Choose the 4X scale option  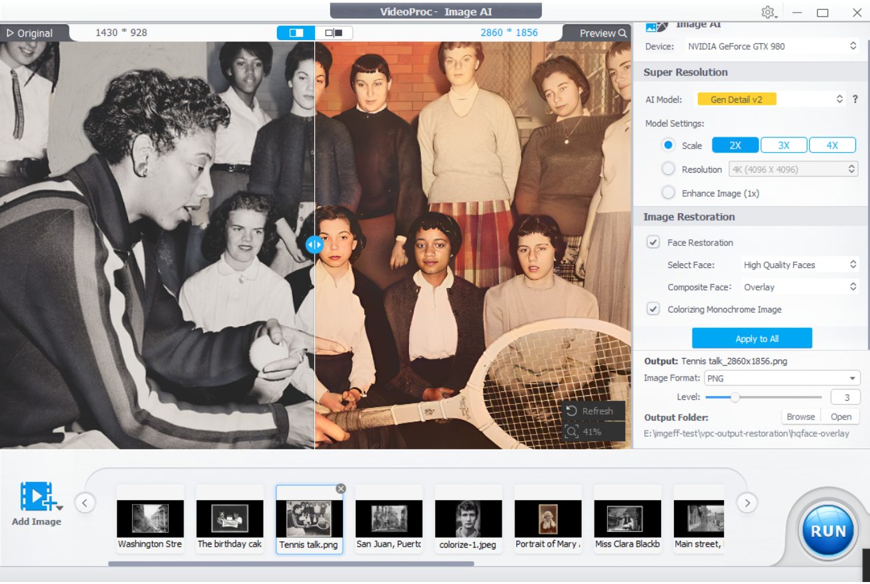click(x=832, y=145)
